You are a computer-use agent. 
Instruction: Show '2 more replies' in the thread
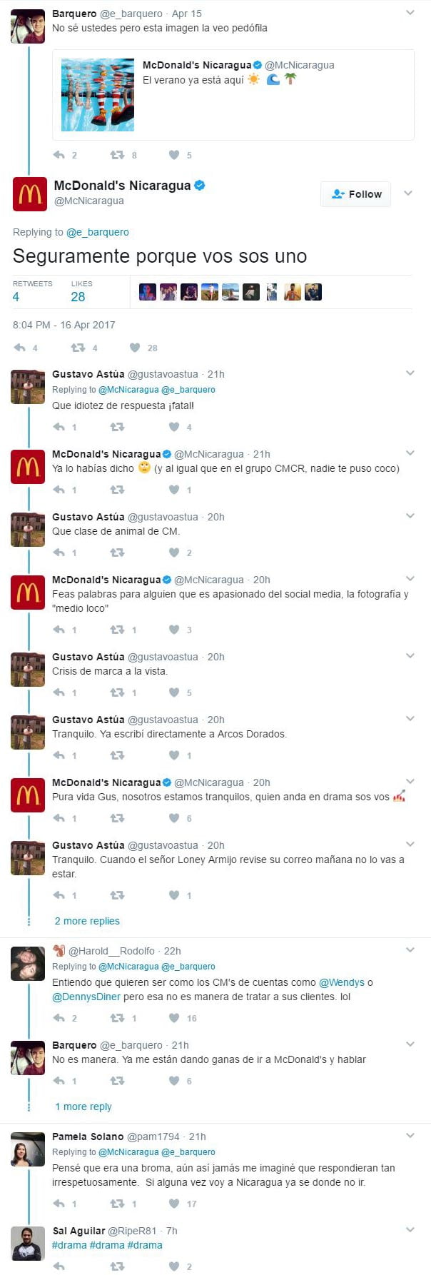pyautogui.click(x=87, y=921)
